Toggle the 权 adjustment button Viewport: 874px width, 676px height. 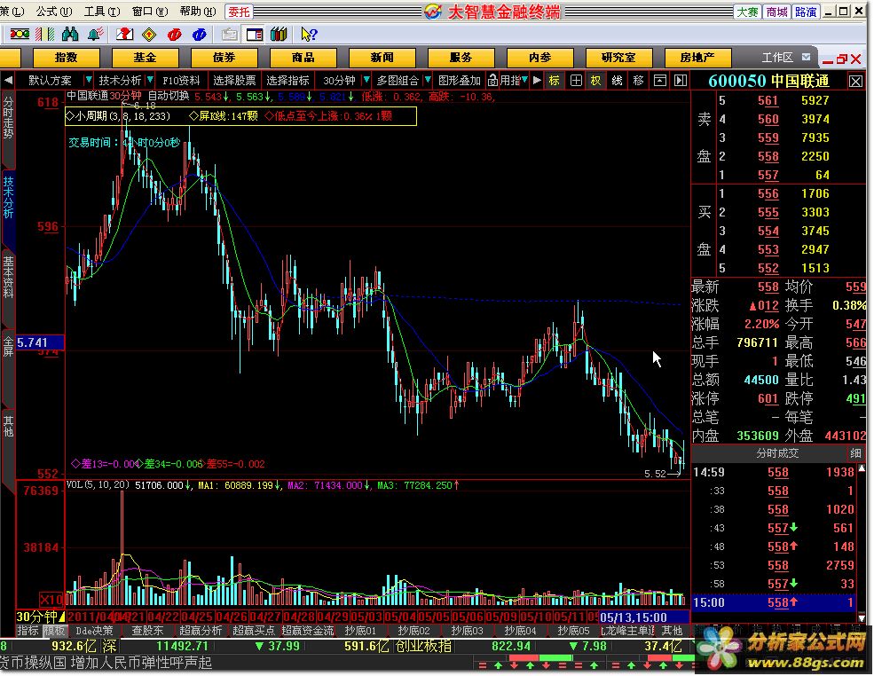[596, 81]
